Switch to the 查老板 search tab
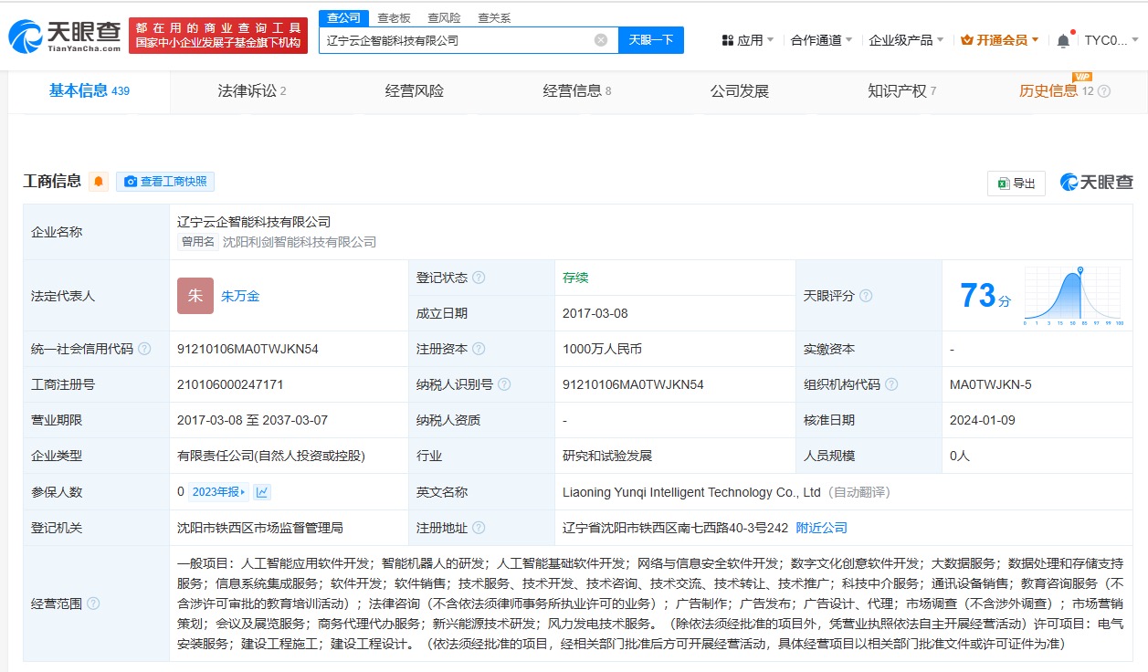Viewport: 1148px width, 672px height. [x=394, y=18]
